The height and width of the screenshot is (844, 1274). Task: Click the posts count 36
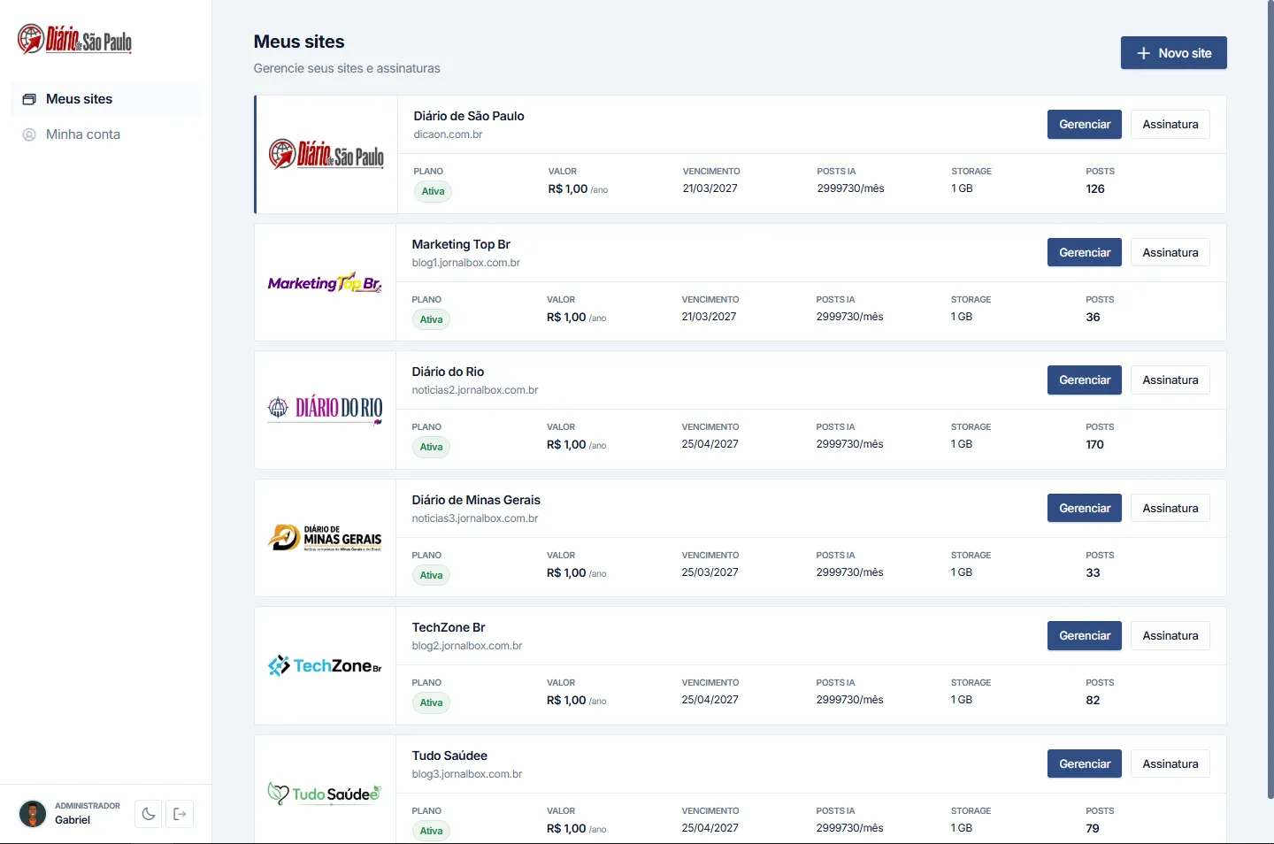tap(1094, 317)
